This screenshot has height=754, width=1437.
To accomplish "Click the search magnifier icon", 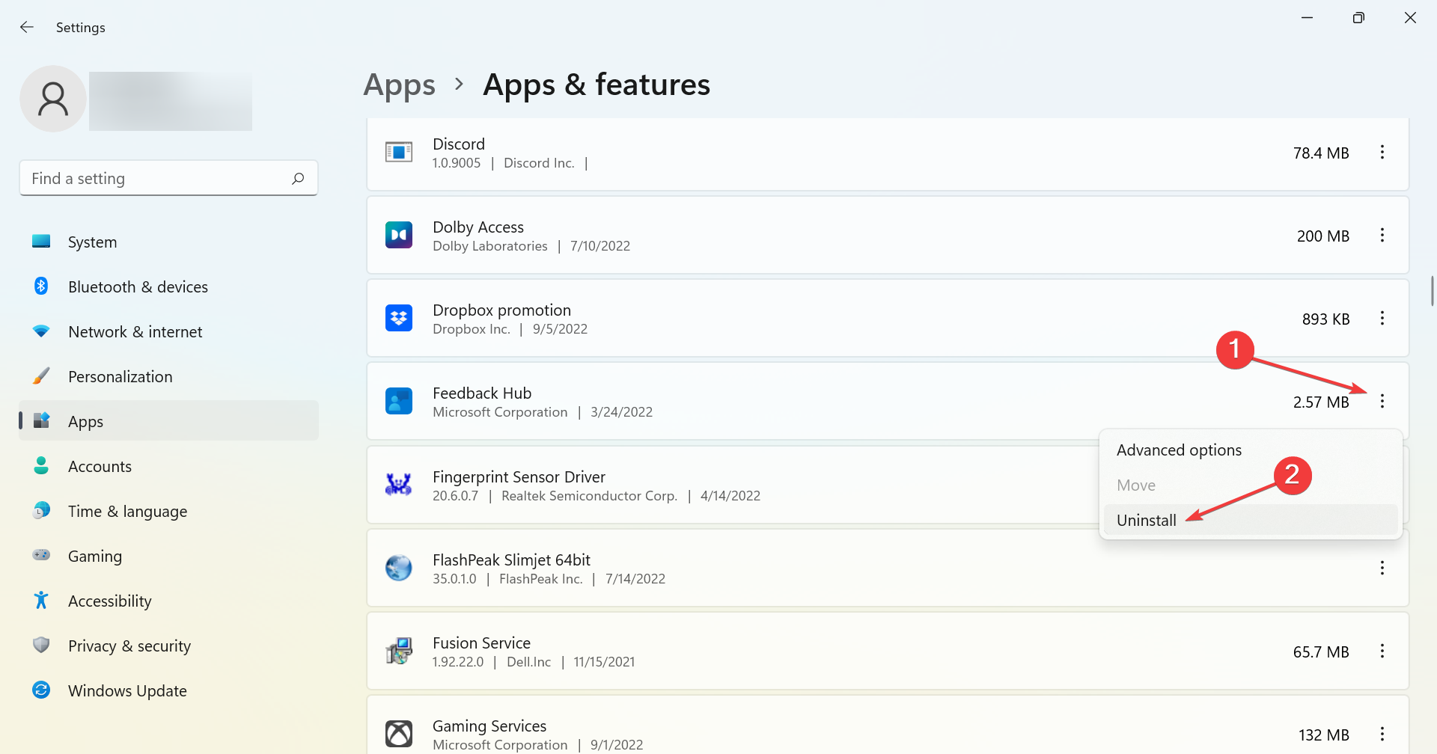I will tap(298, 178).
